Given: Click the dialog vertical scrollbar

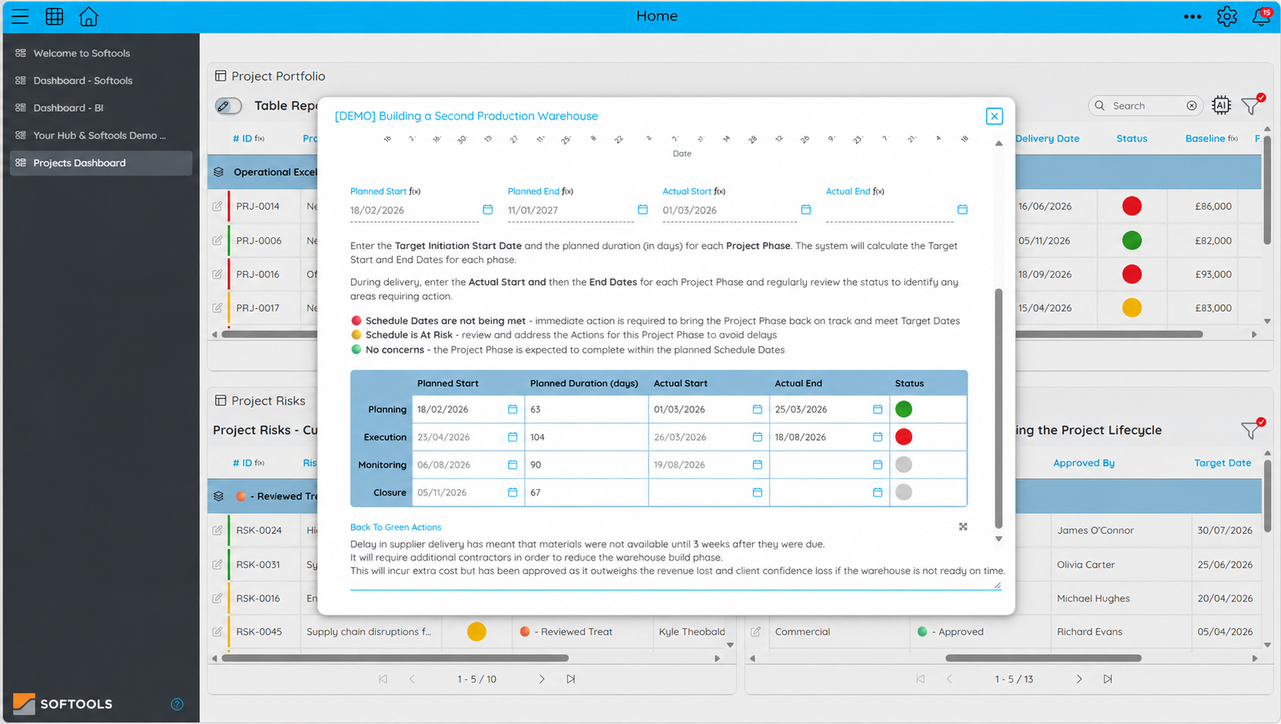Looking at the screenshot, I should (999, 408).
